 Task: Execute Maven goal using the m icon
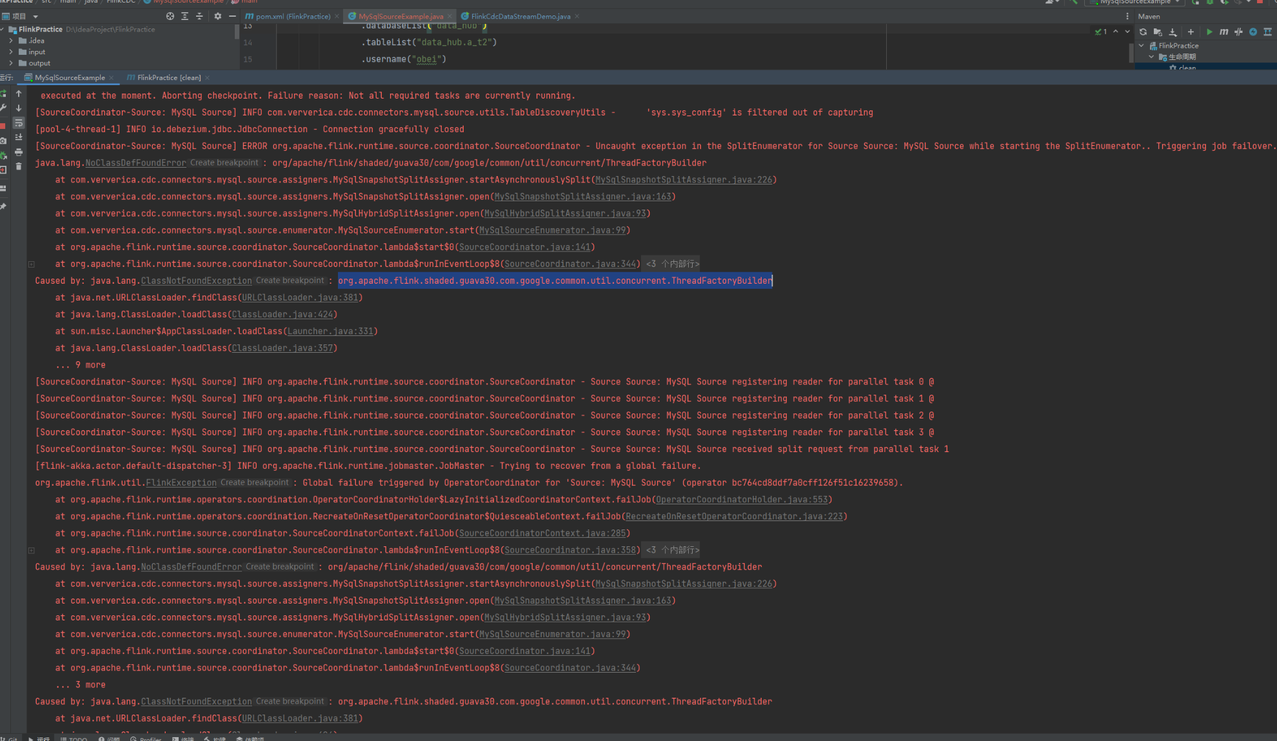point(1223,32)
